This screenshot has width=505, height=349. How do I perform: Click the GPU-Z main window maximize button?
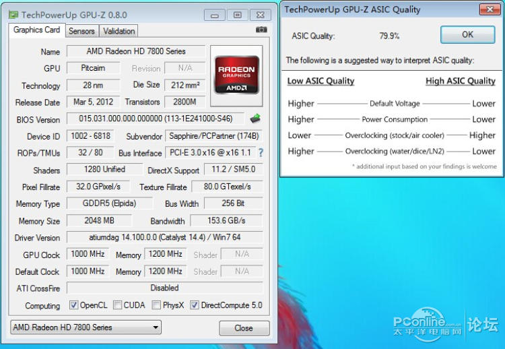pos(238,15)
